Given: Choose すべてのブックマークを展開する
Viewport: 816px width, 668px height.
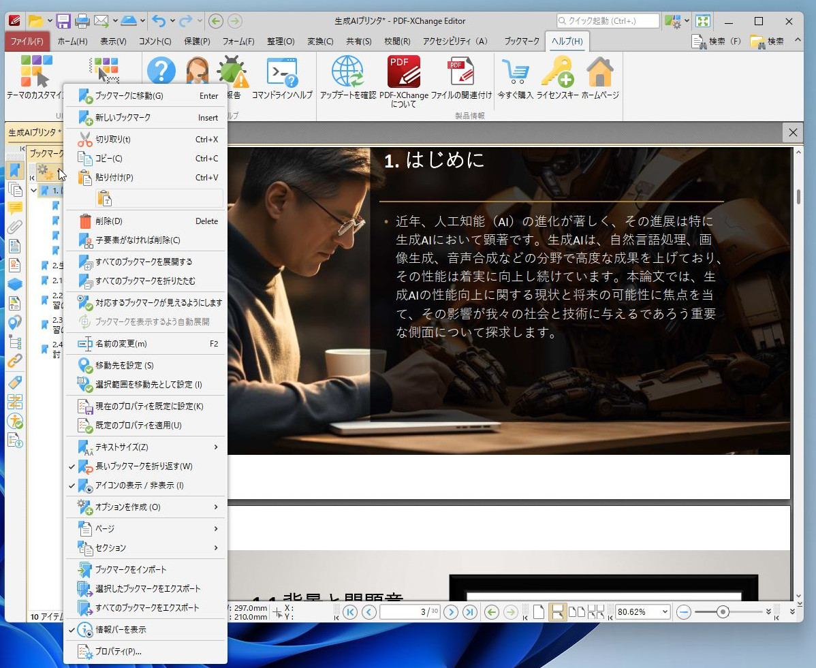Looking at the screenshot, I should (146, 261).
